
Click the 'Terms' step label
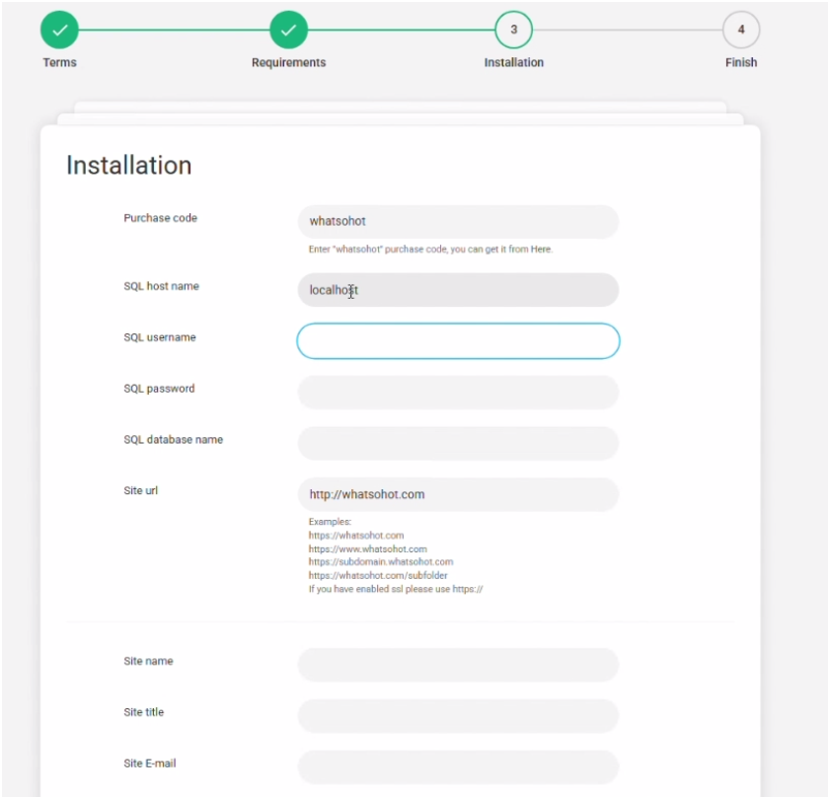click(x=59, y=62)
